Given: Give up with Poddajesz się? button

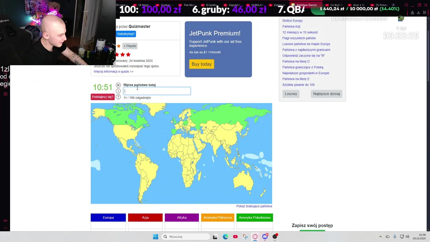Looking at the screenshot, I should tap(102, 97).
